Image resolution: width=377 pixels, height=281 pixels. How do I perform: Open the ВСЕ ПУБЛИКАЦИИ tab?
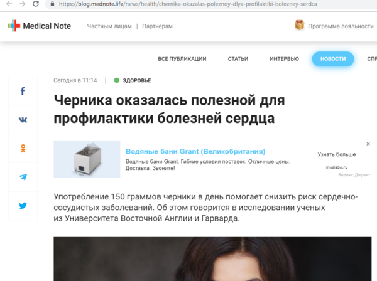tap(182, 59)
